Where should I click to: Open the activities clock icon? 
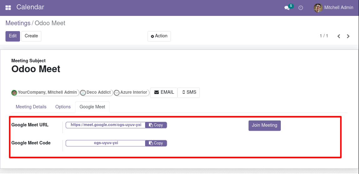301,8
